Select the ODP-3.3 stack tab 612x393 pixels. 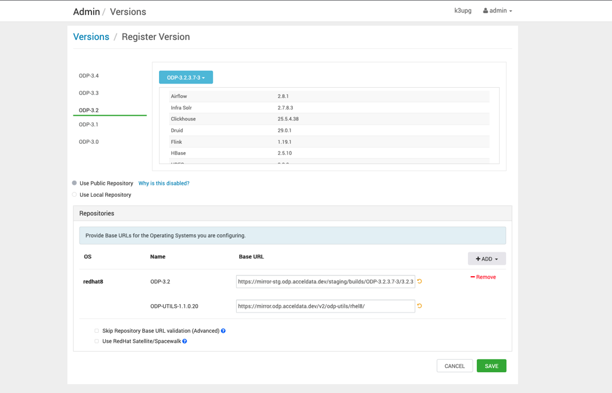(x=89, y=92)
